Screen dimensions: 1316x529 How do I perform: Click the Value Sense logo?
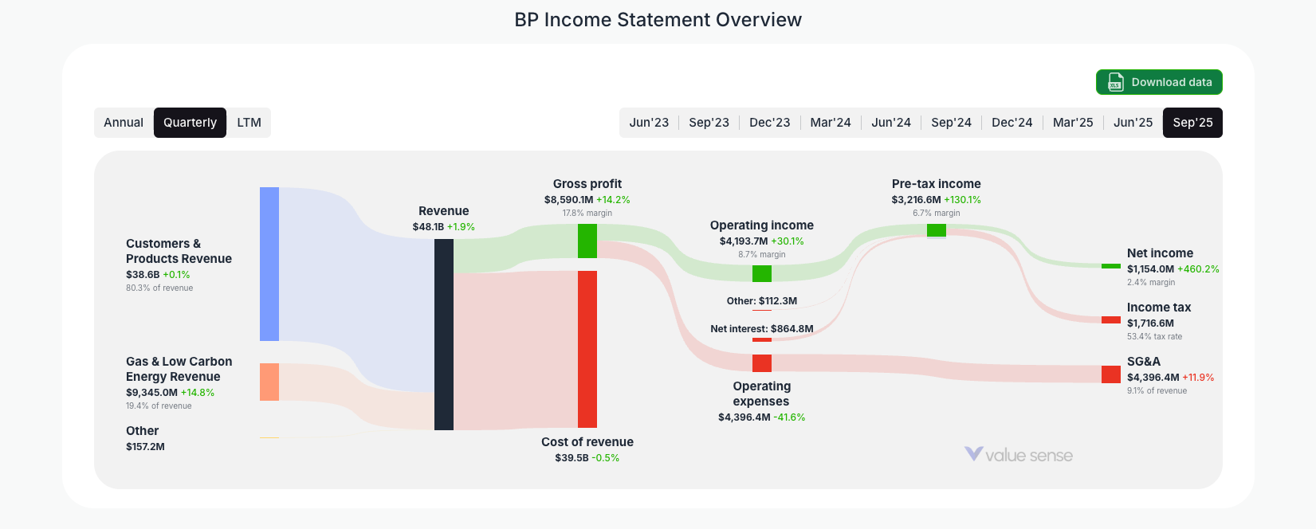pyautogui.click(x=1019, y=454)
